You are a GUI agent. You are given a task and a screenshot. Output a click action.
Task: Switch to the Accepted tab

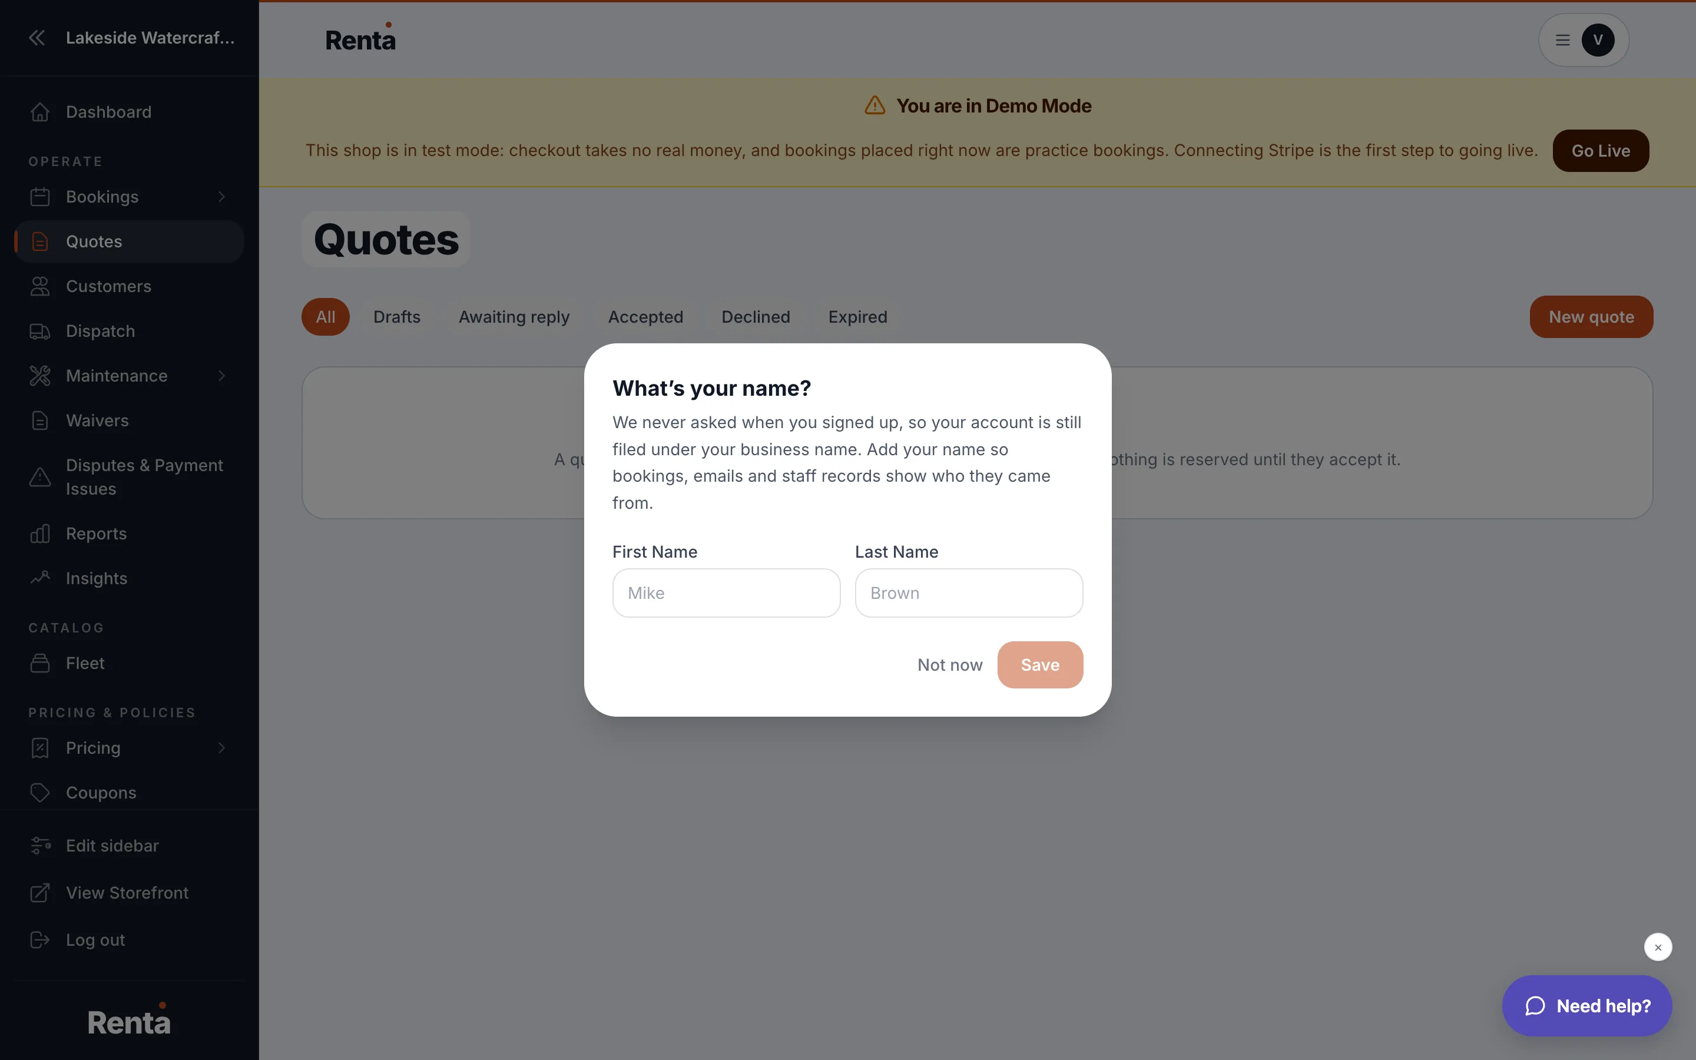[x=645, y=317]
